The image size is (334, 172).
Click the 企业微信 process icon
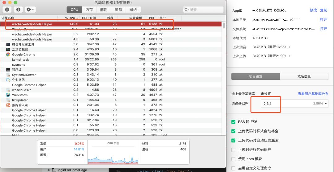coord(8,80)
